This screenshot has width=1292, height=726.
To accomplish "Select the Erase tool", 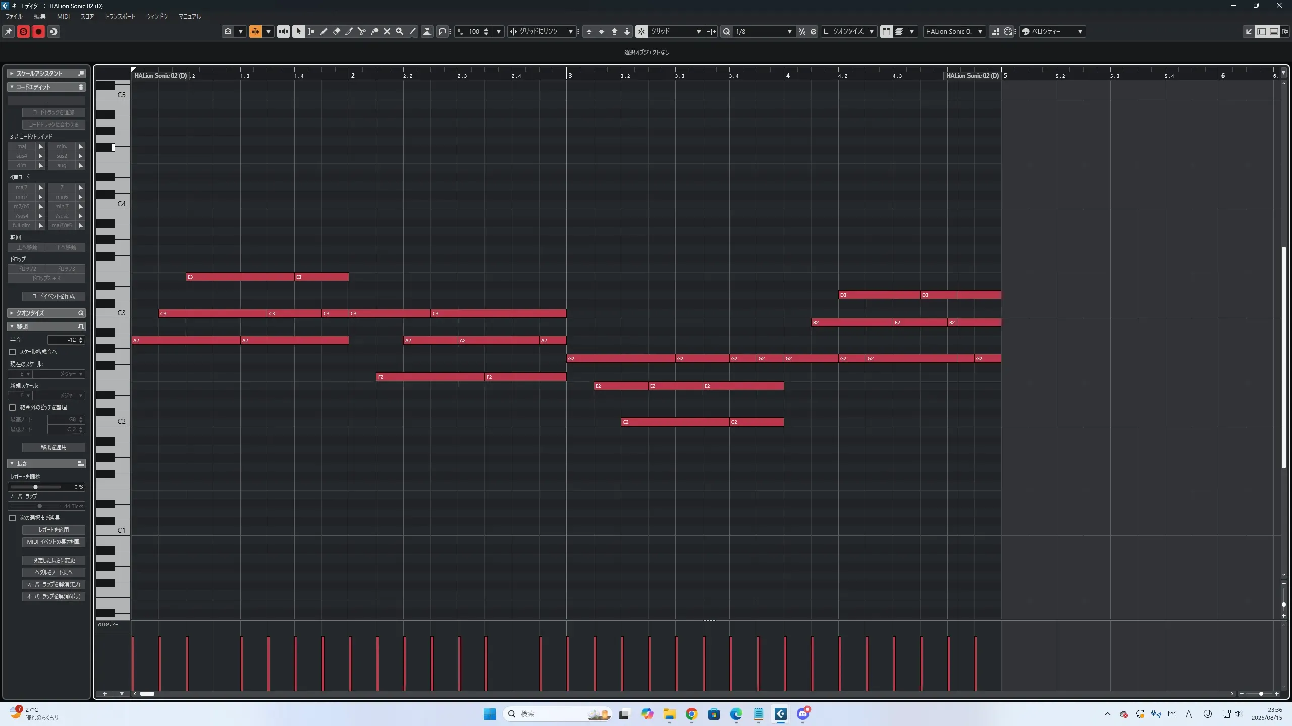I will pos(336,31).
